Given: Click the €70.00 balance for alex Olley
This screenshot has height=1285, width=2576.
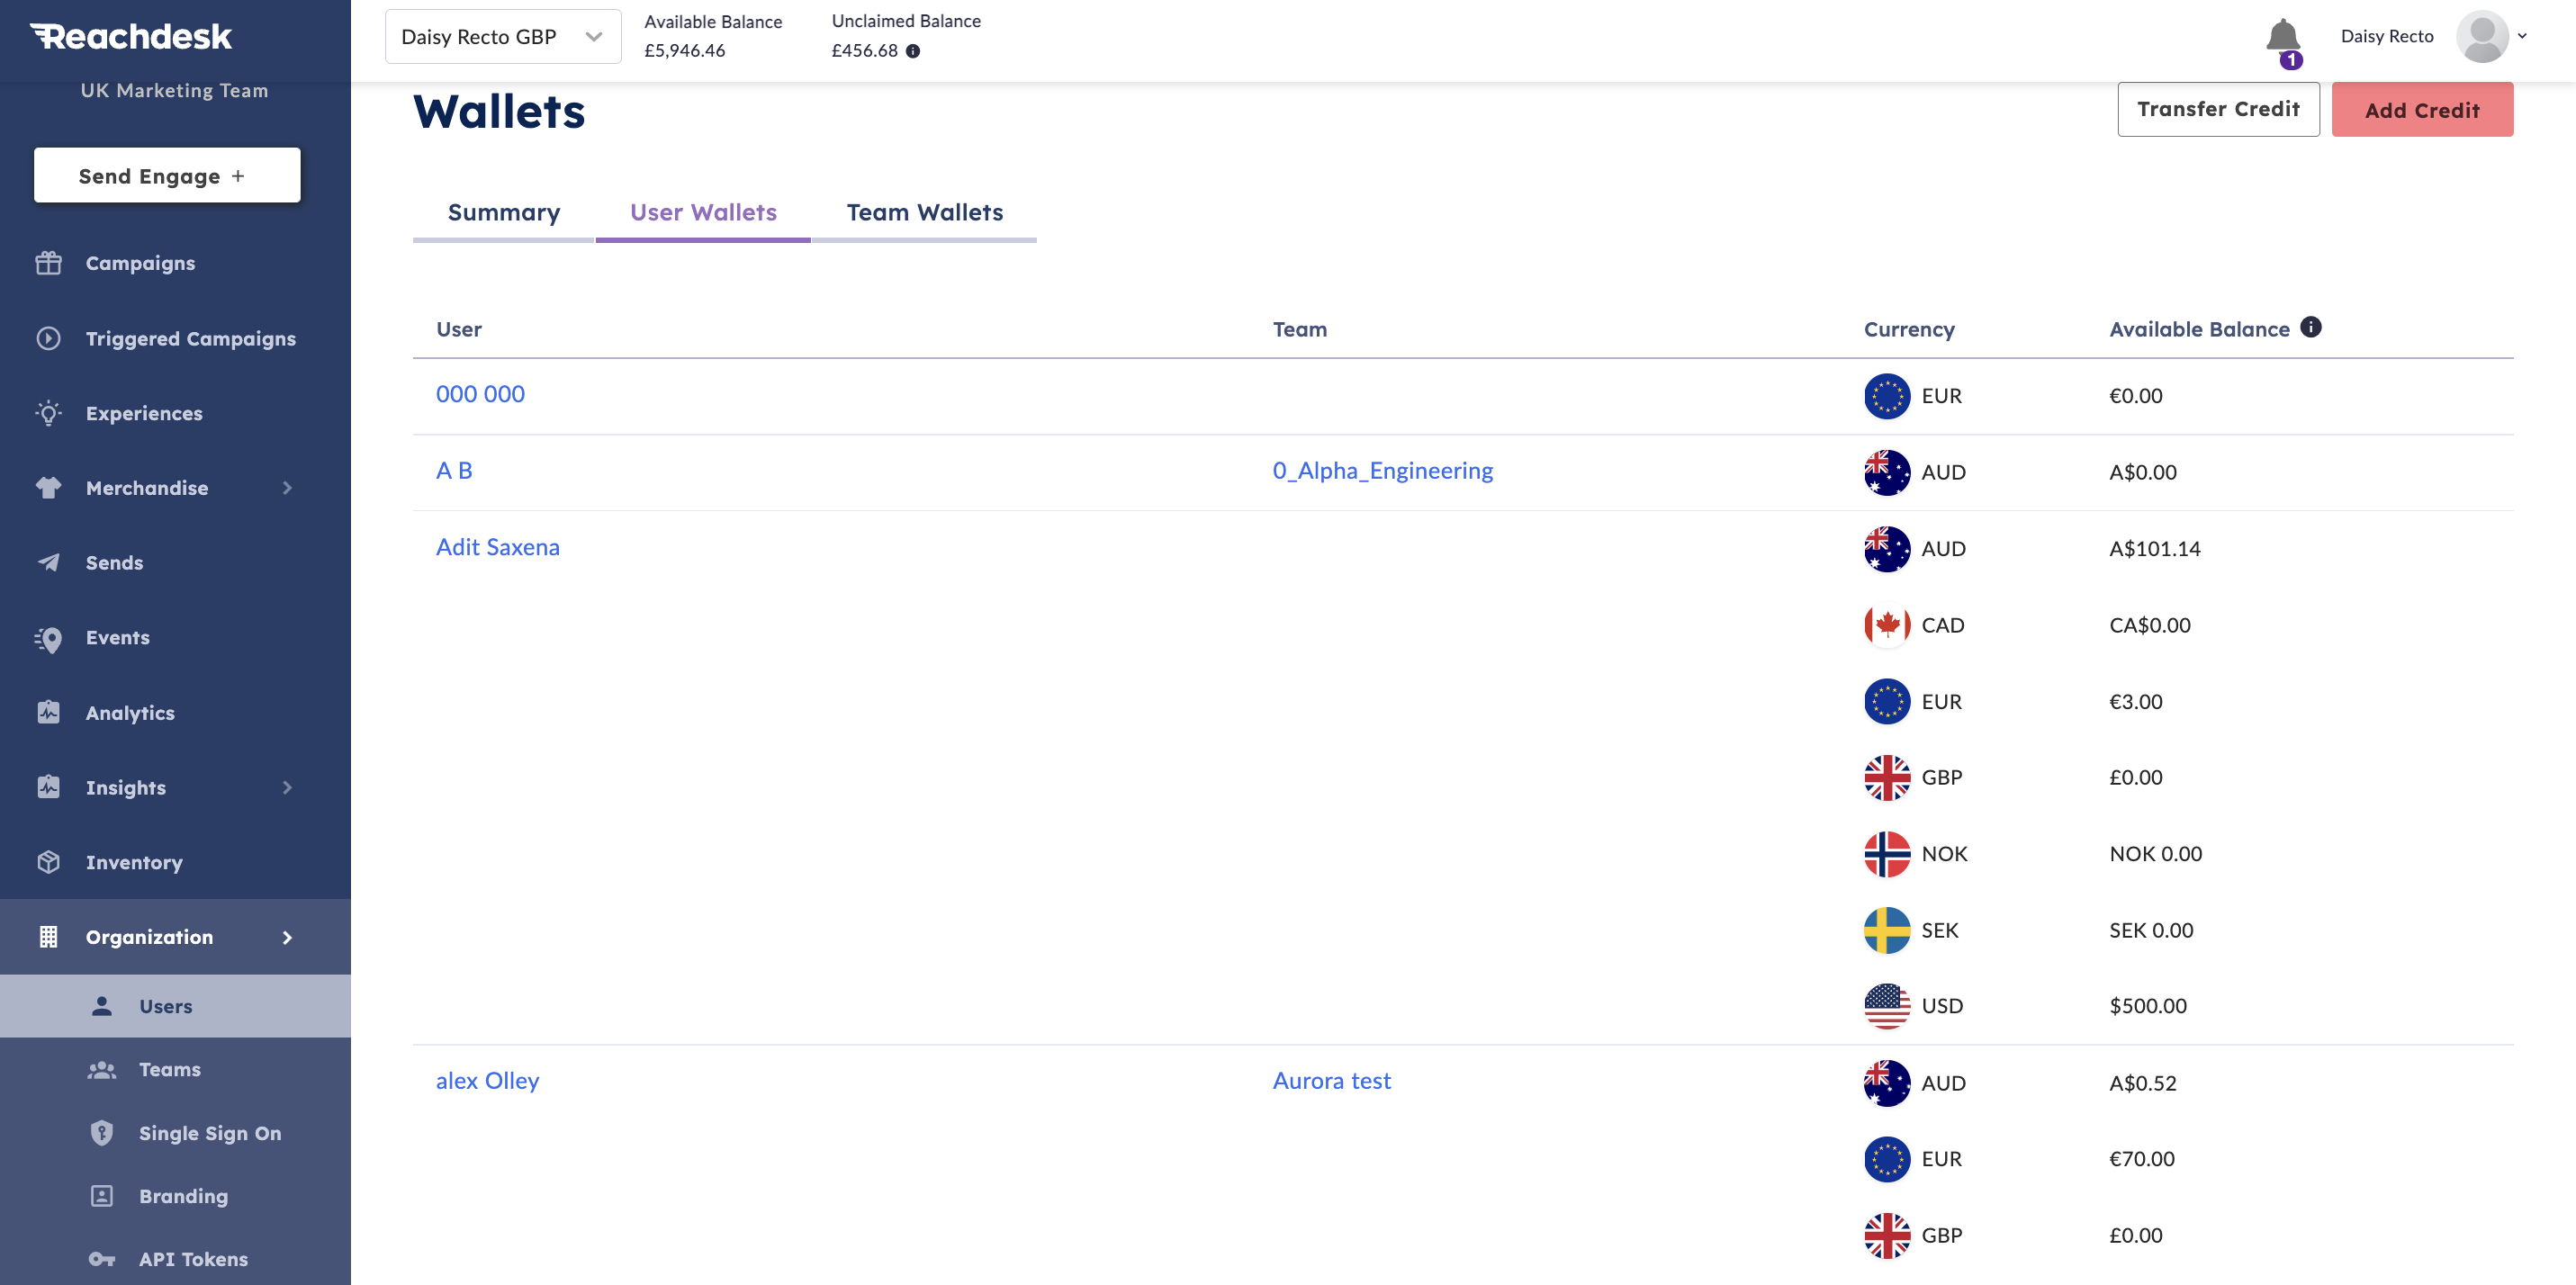Looking at the screenshot, I should [x=2142, y=1159].
